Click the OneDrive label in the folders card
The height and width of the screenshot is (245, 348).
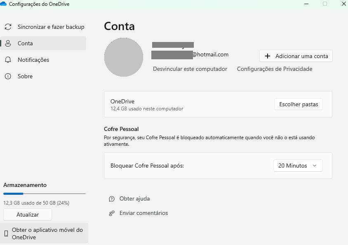(122, 101)
